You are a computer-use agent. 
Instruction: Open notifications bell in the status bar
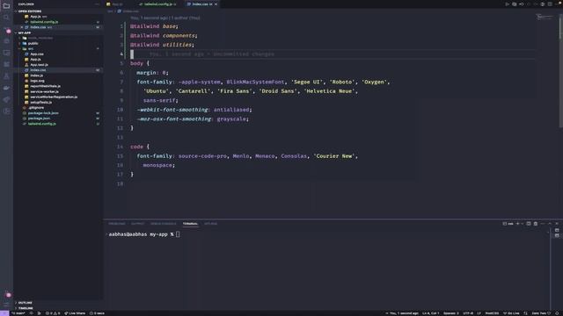[x=557, y=313]
